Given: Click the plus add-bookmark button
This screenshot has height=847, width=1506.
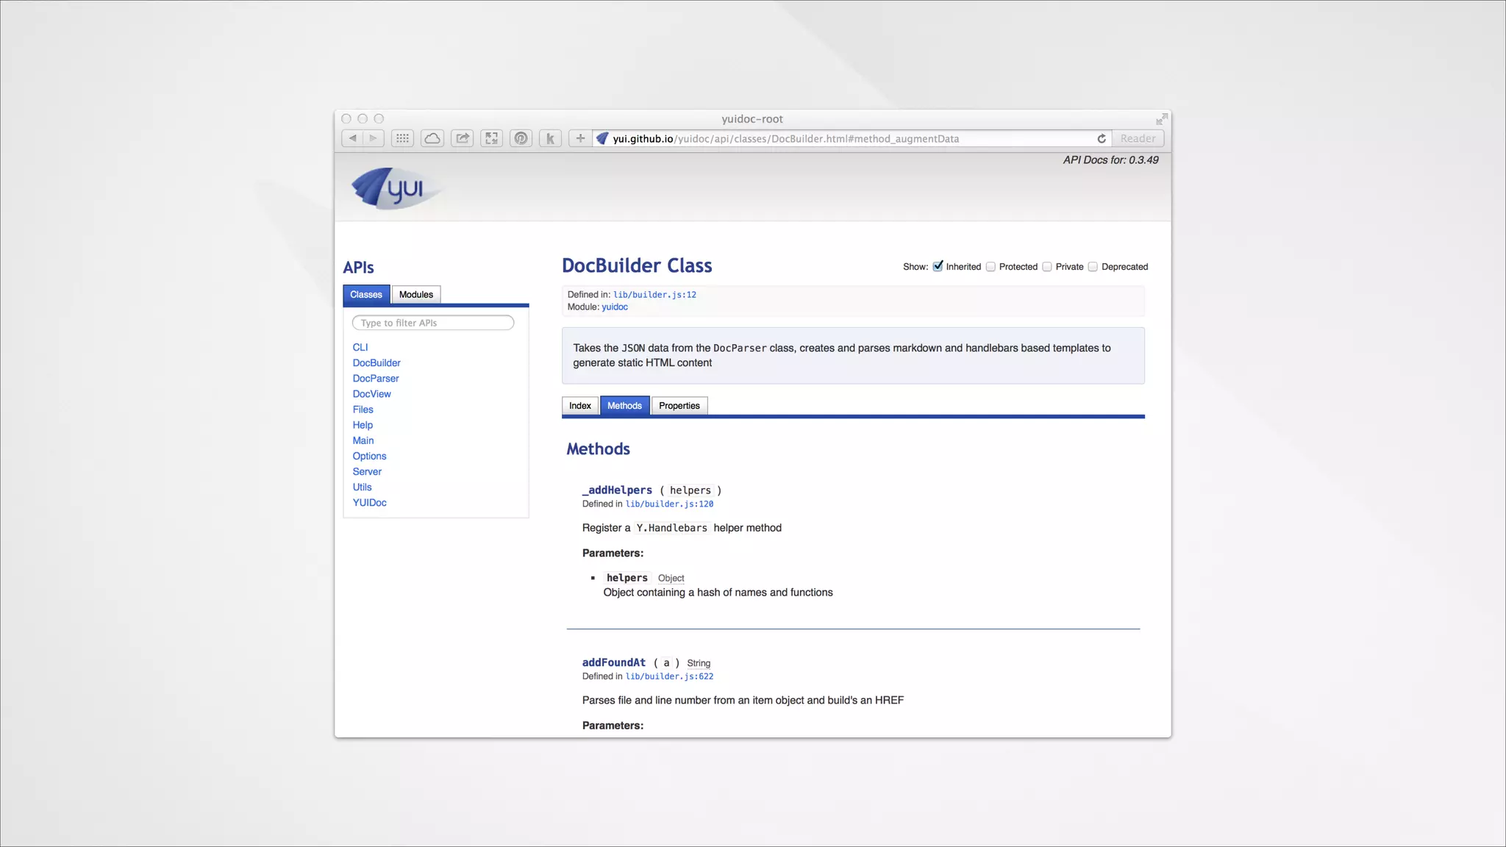Looking at the screenshot, I should [580, 138].
